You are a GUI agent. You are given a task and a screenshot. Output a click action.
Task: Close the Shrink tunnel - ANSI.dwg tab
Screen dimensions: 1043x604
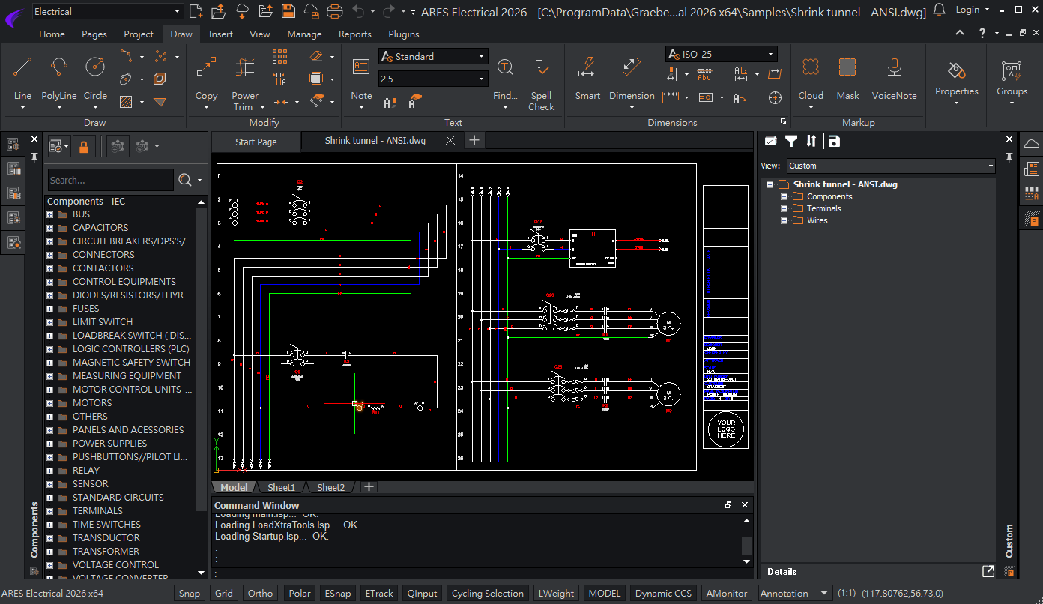tap(450, 140)
